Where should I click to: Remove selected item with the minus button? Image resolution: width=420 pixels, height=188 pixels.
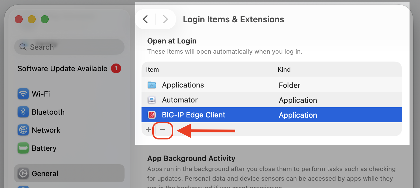point(162,130)
